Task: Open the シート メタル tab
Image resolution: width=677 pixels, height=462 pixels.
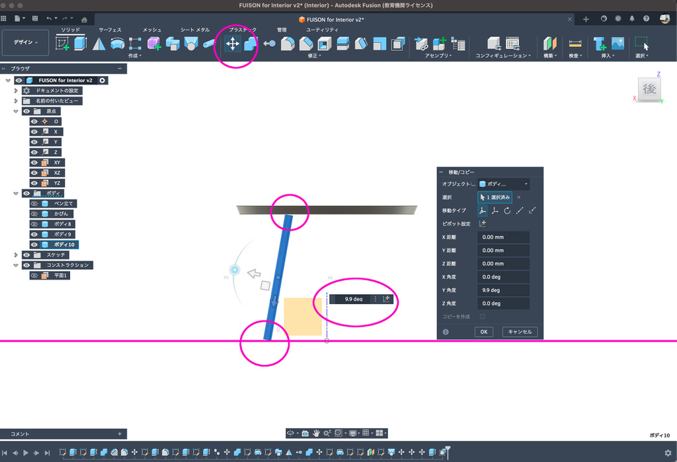Action: point(195,30)
